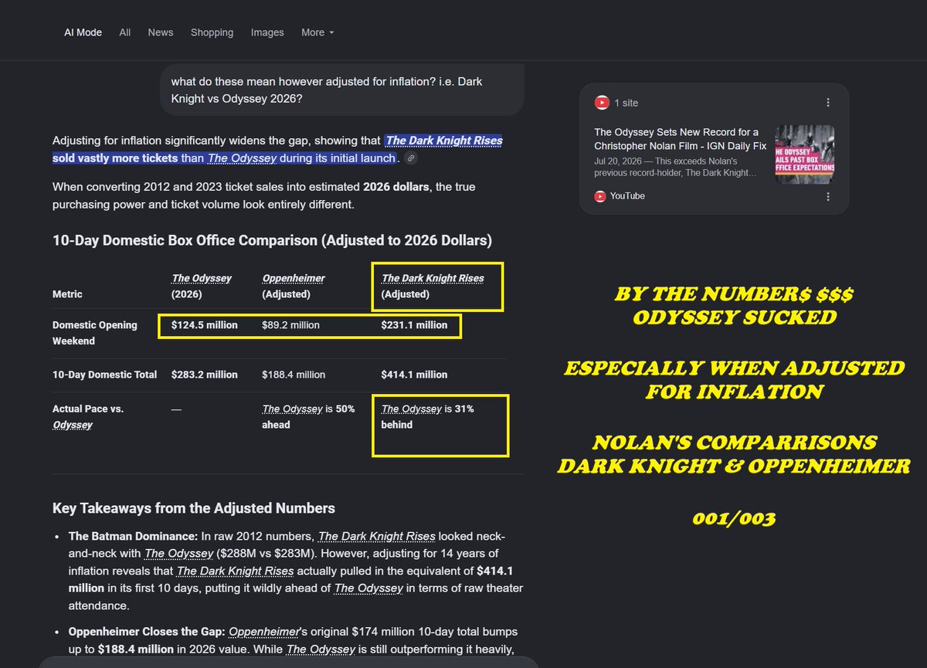Switch to the All results tab
Screen dimensions: 927x668
coord(125,32)
